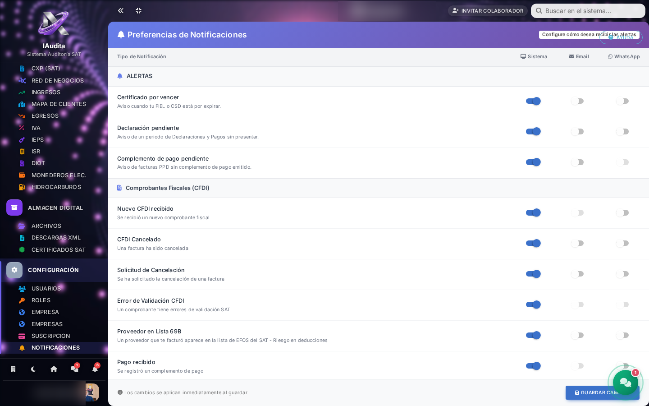Click the Archivos folder icon
This screenshot has width=649, height=406.
point(22,226)
